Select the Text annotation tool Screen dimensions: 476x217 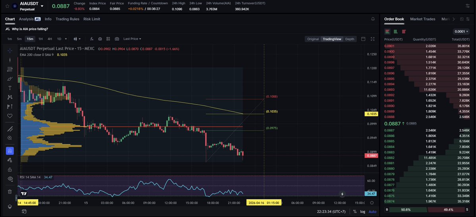coord(10,88)
